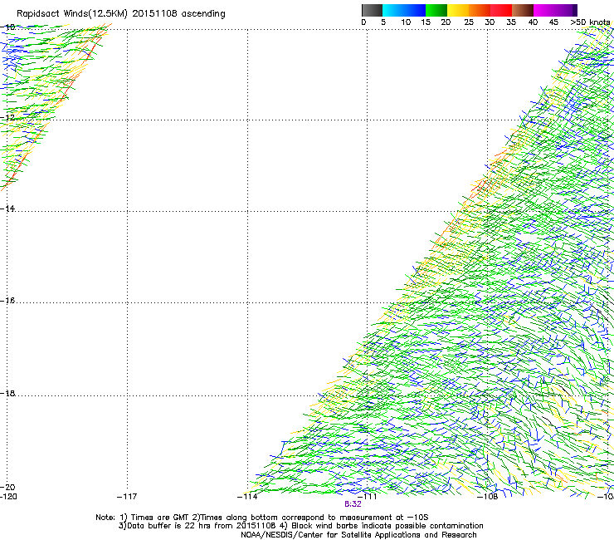
Task: Click the yellow 20-25 knots legend segment
Action: [458, 10]
